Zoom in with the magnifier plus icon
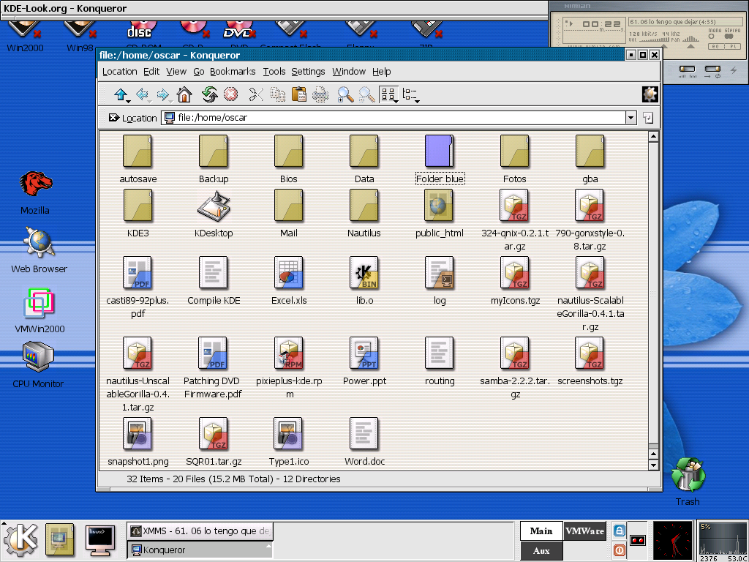Viewport: 749px width, 562px height. pyautogui.click(x=345, y=94)
